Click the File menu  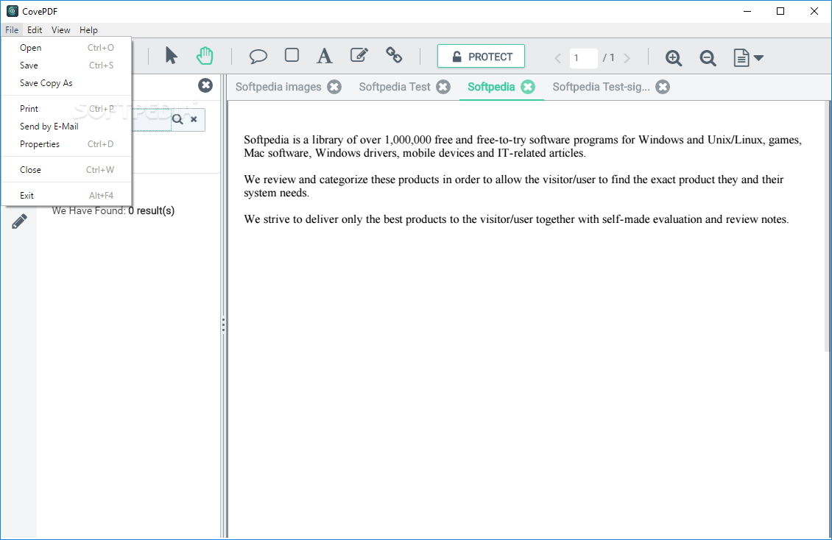click(x=12, y=30)
